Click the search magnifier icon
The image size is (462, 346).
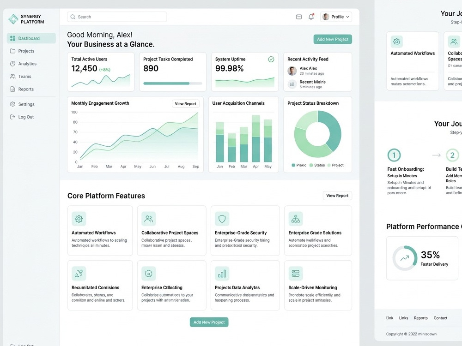pos(73,17)
